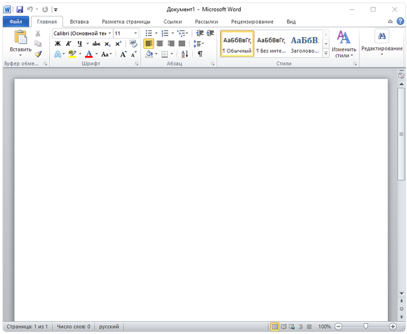Click the Cut scissors icon
This screenshot has height=334, width=407.
point(38,34)
